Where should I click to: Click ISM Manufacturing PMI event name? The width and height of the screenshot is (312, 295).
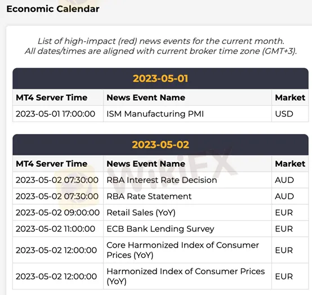155,114
